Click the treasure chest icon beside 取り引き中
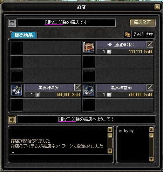 127,35
